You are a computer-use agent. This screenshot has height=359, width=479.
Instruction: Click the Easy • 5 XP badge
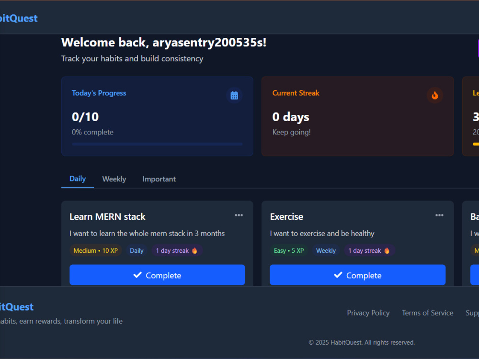[x=289, y=251]
